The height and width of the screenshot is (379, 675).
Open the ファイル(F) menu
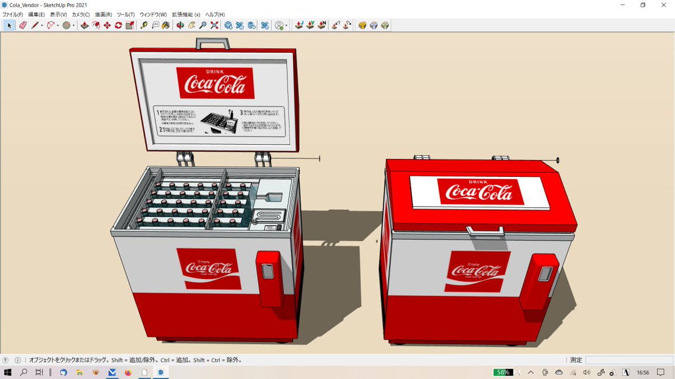13,14
